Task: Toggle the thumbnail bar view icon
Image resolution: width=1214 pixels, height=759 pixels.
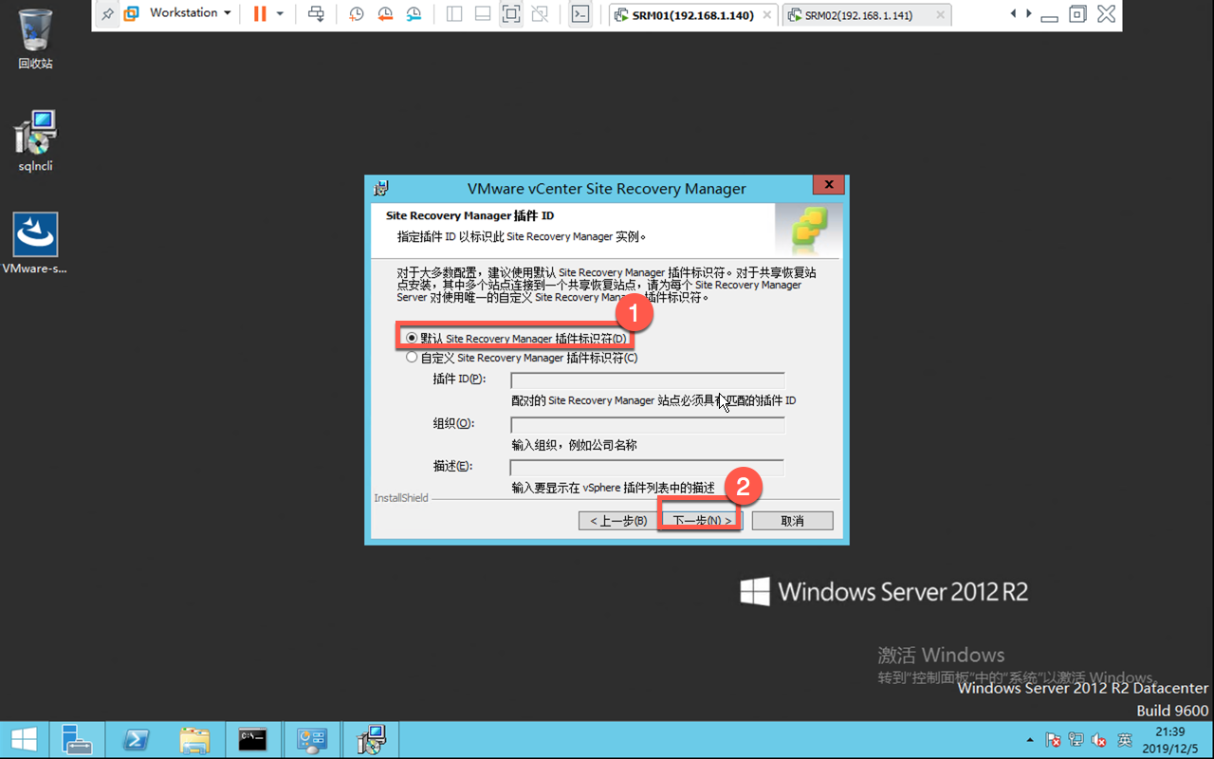Action: coord(483,14)
